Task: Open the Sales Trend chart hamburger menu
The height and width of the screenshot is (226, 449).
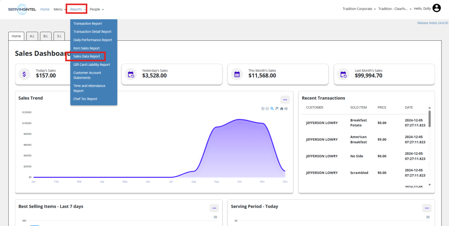Action: coord(286,108)
